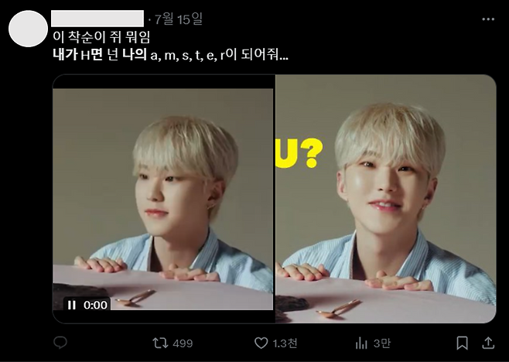View the 499 retweets count
The height and width of the screenshot is (362, 509).
click(183, 343)
